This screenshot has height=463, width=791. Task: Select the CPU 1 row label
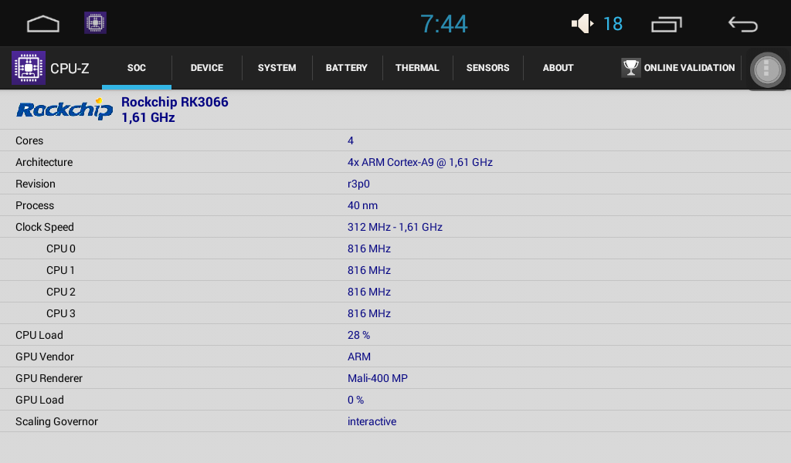coord(60,271)
